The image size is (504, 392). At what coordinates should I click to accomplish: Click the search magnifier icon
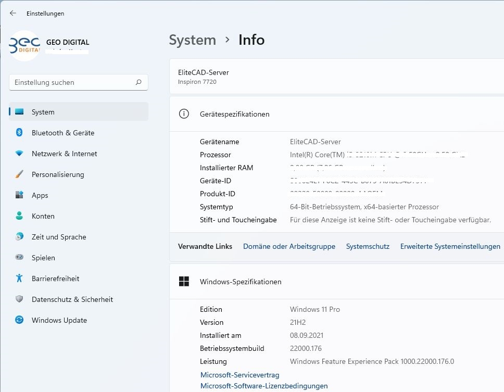coord(138,82)
